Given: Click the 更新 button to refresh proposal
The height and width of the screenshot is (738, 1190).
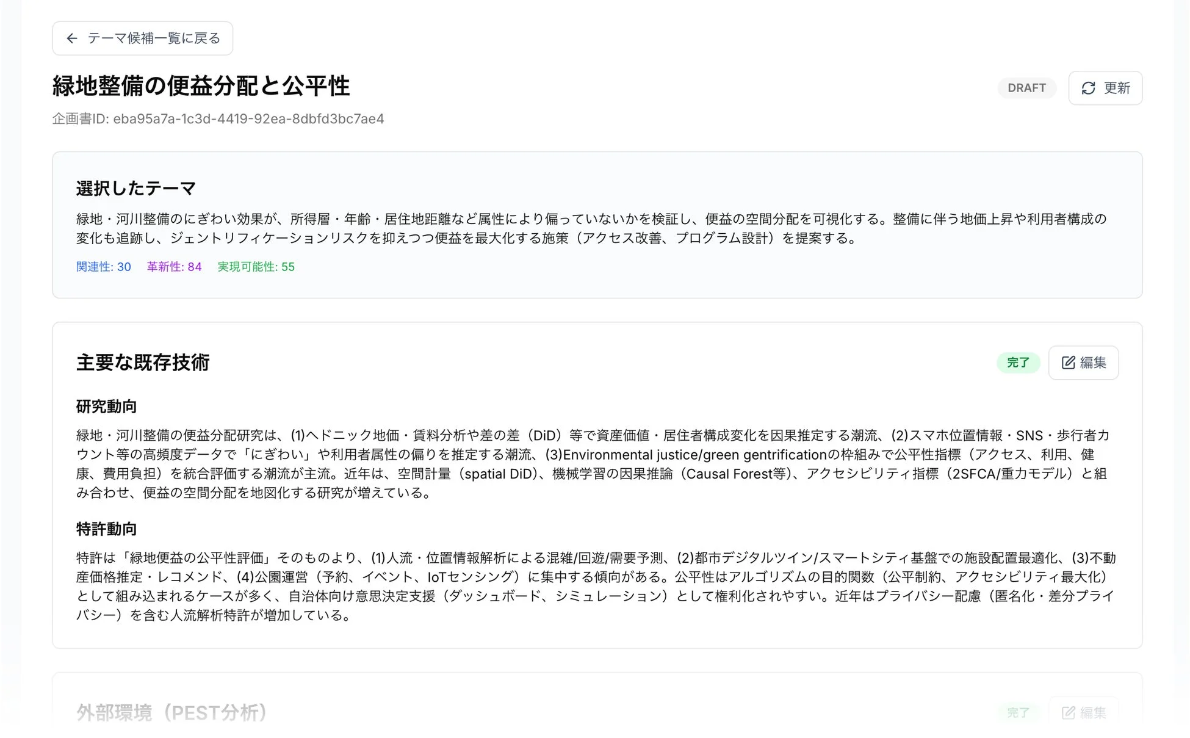Looking at the screenshot, I should (x=1105, y=88).
